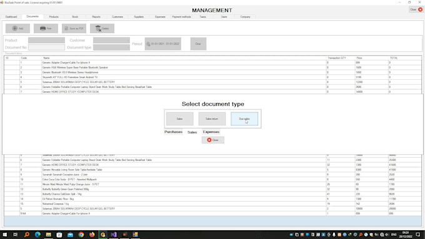Select the Sales tab in dialog
425x239 pixels.
(192, 132)
